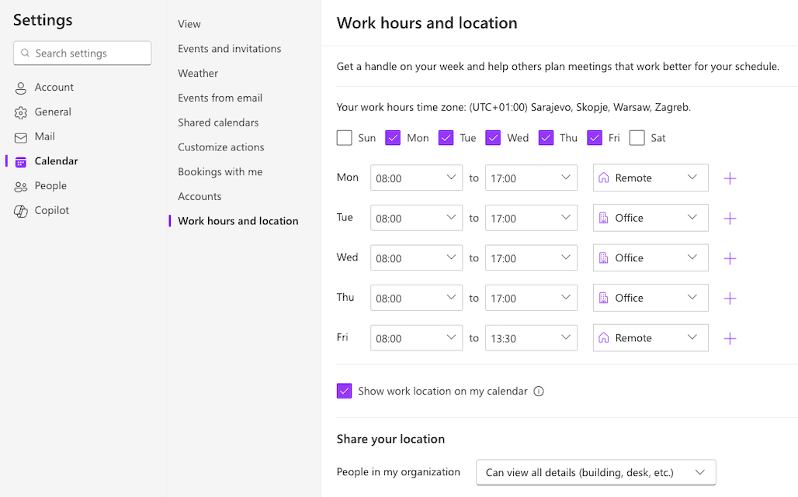
Task: Open Thu start time dropdown
Action: (x=416, y=298)
